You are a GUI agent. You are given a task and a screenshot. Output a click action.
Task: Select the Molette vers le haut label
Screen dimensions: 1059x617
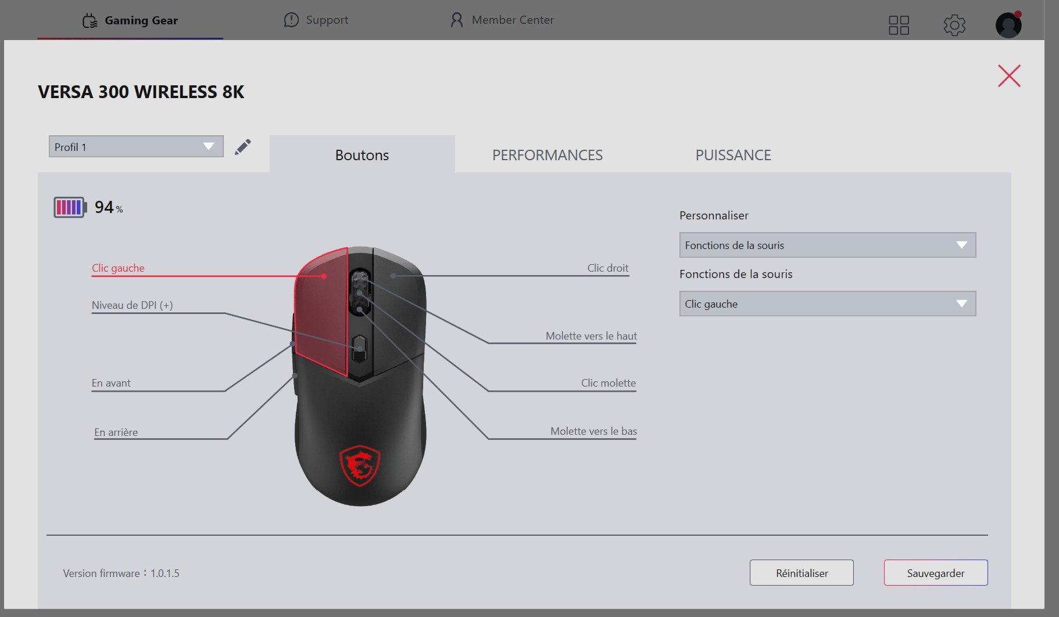591,336
